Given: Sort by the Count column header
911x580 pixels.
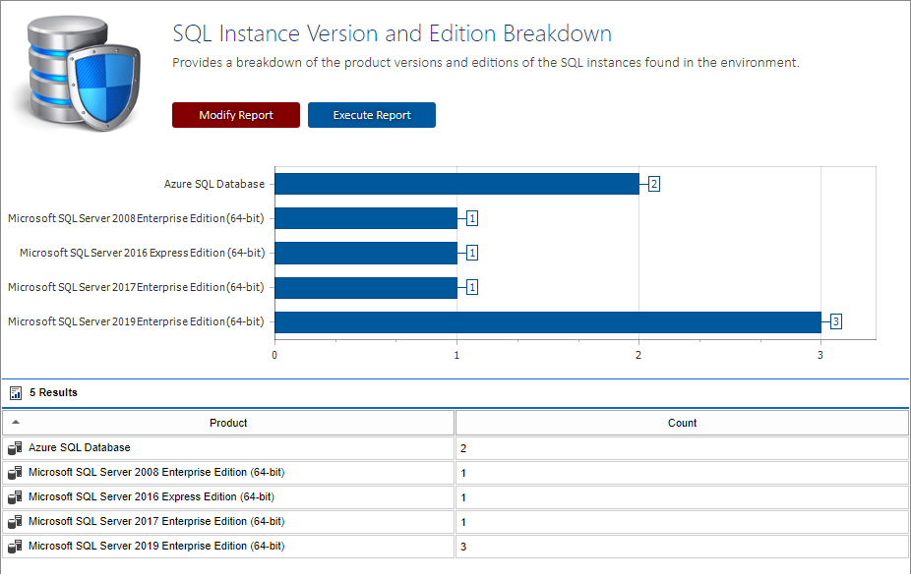Looking at the screenshot, I should pyautogui.click(x=682, y=423).
